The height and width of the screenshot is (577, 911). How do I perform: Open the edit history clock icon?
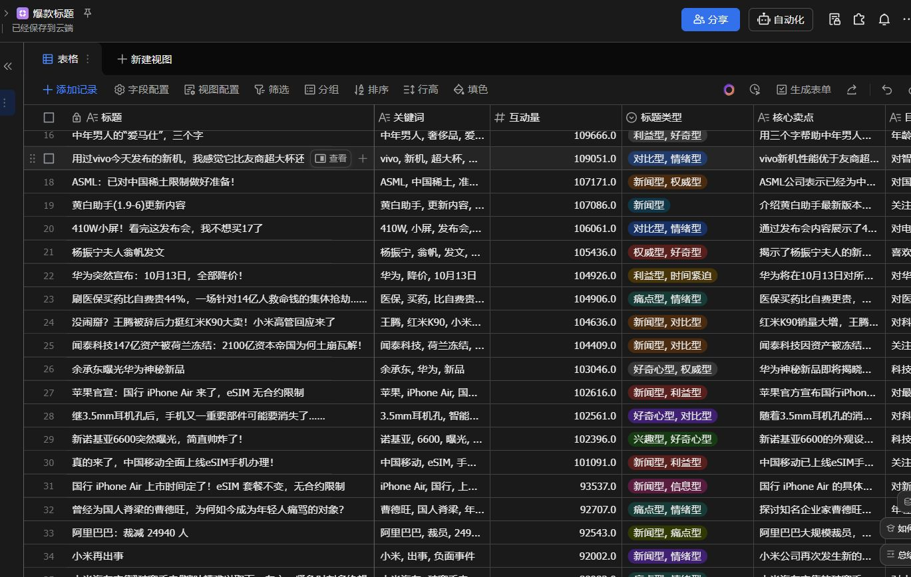[x=755, y=89]
